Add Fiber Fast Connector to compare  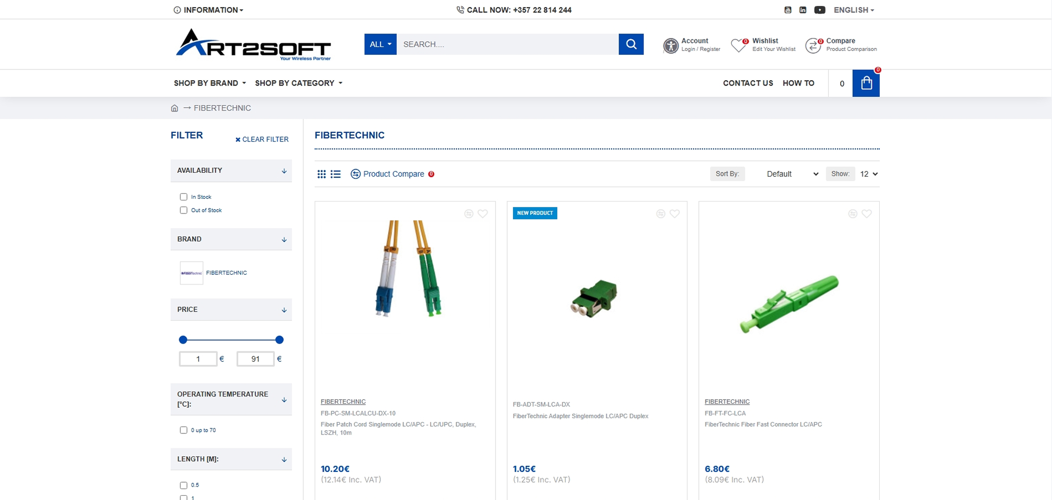853,214
